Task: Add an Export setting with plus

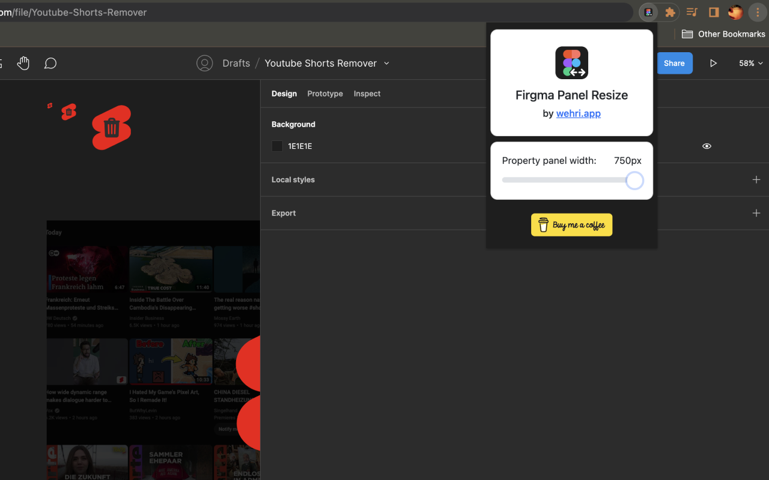Action: (x=756, y=213)
